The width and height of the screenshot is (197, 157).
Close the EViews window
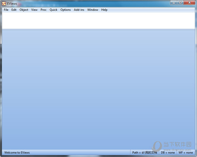coord(189,3)
